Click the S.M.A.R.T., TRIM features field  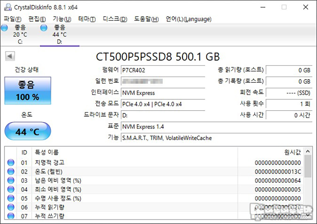217,138
